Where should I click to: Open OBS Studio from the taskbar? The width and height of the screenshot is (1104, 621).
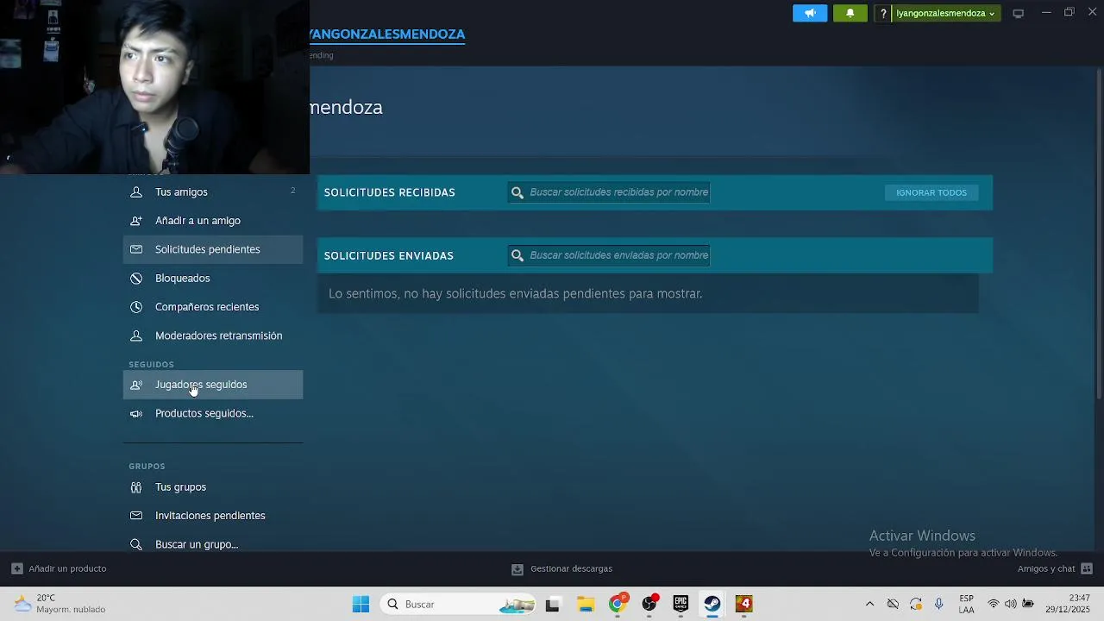coord(649,604)
